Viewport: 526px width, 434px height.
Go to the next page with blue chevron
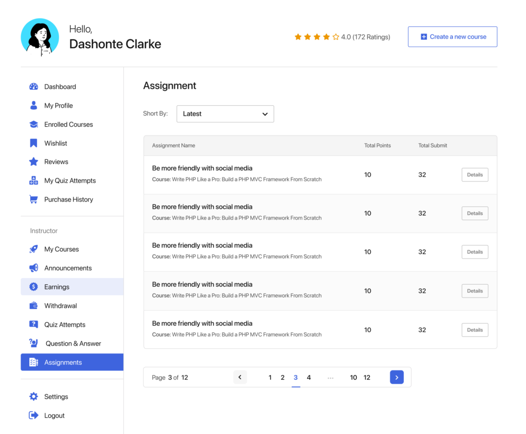point(397,378)
